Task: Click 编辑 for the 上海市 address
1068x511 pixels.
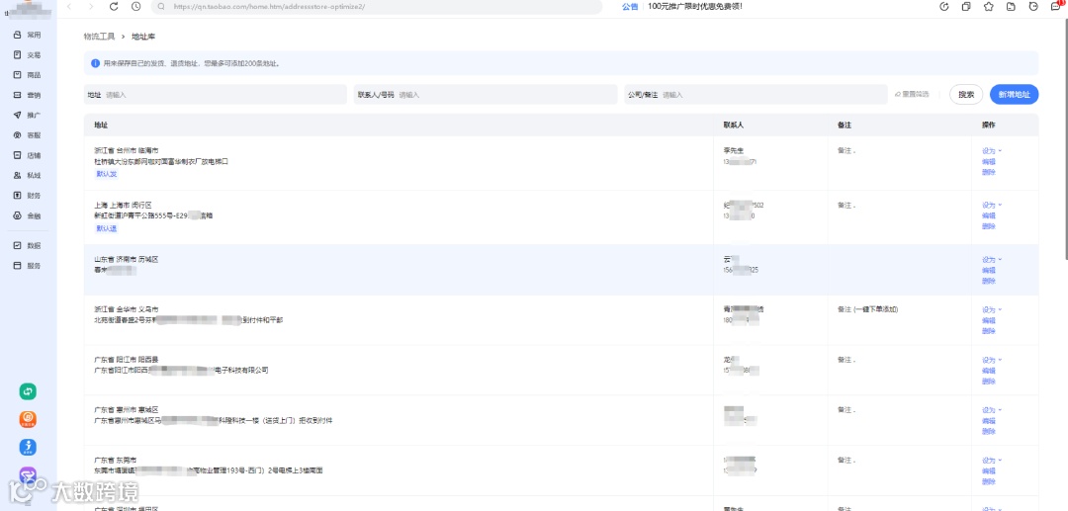Action: click(x=988, y=215)
